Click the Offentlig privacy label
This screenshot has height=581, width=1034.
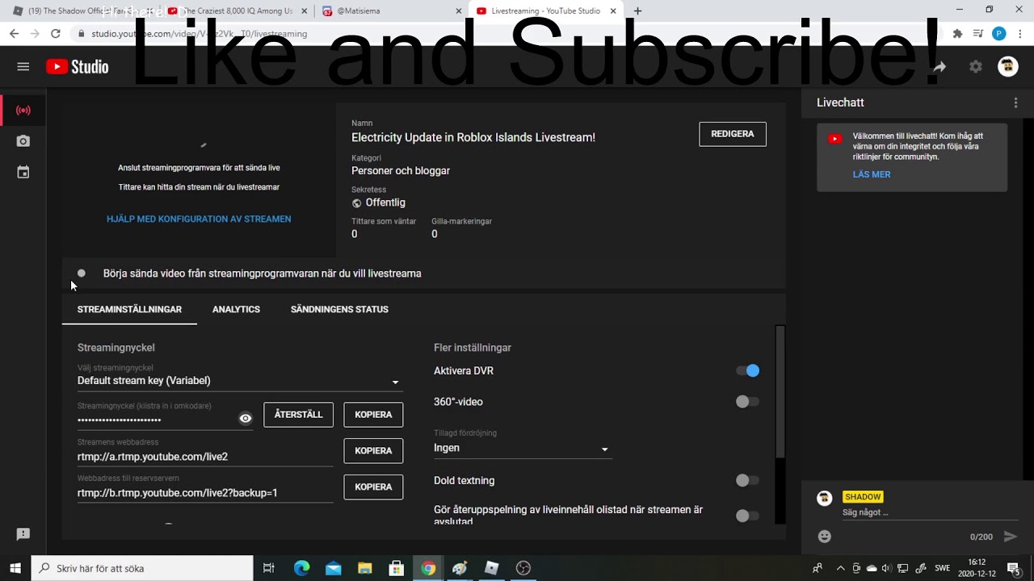[x=385, y=203]
